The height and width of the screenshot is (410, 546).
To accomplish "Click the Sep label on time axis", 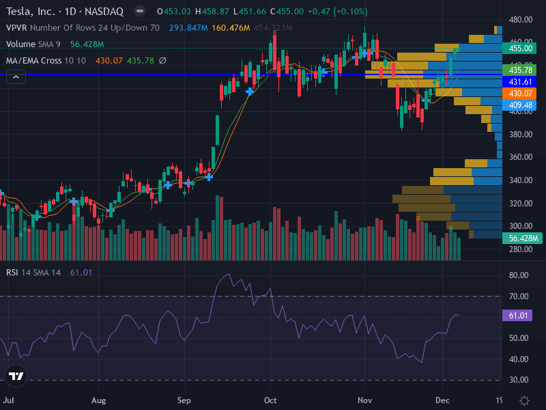I will click(x=184, y=400).
